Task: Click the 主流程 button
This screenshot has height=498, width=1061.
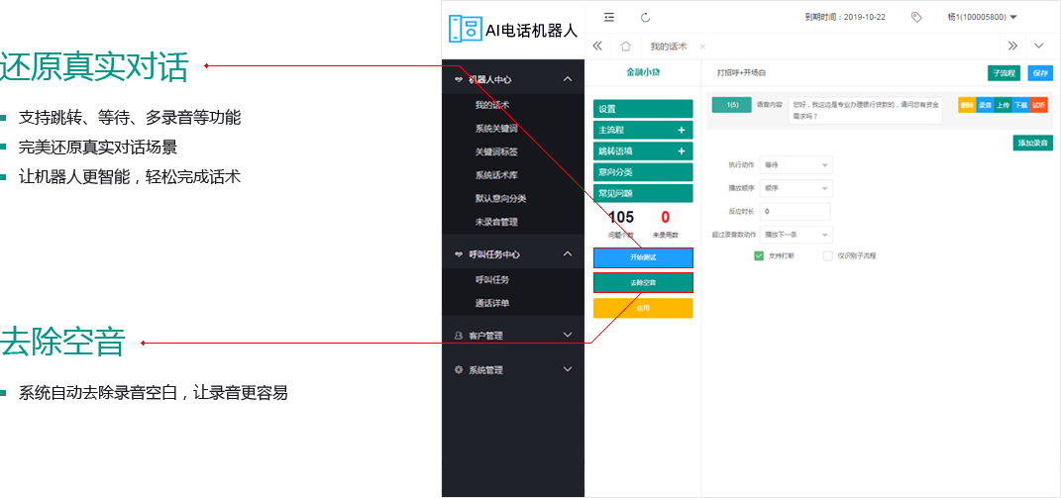Action: pos(643,130)
